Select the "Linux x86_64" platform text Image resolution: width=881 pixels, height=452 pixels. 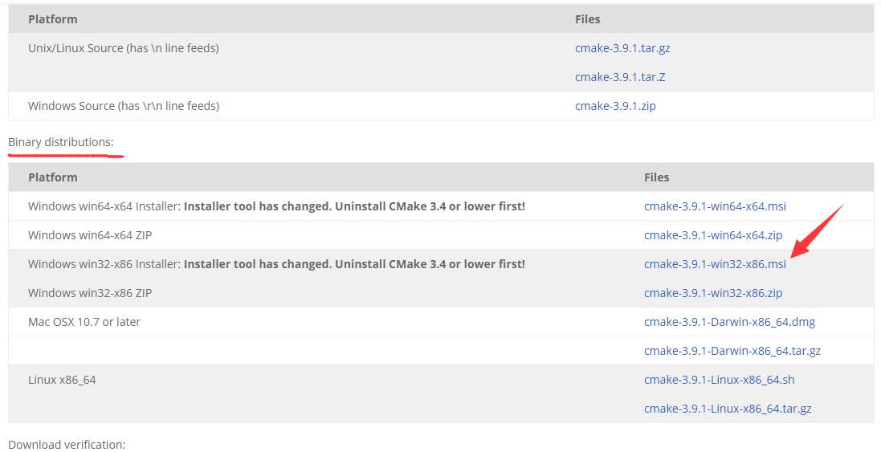[x=62, y=380]
